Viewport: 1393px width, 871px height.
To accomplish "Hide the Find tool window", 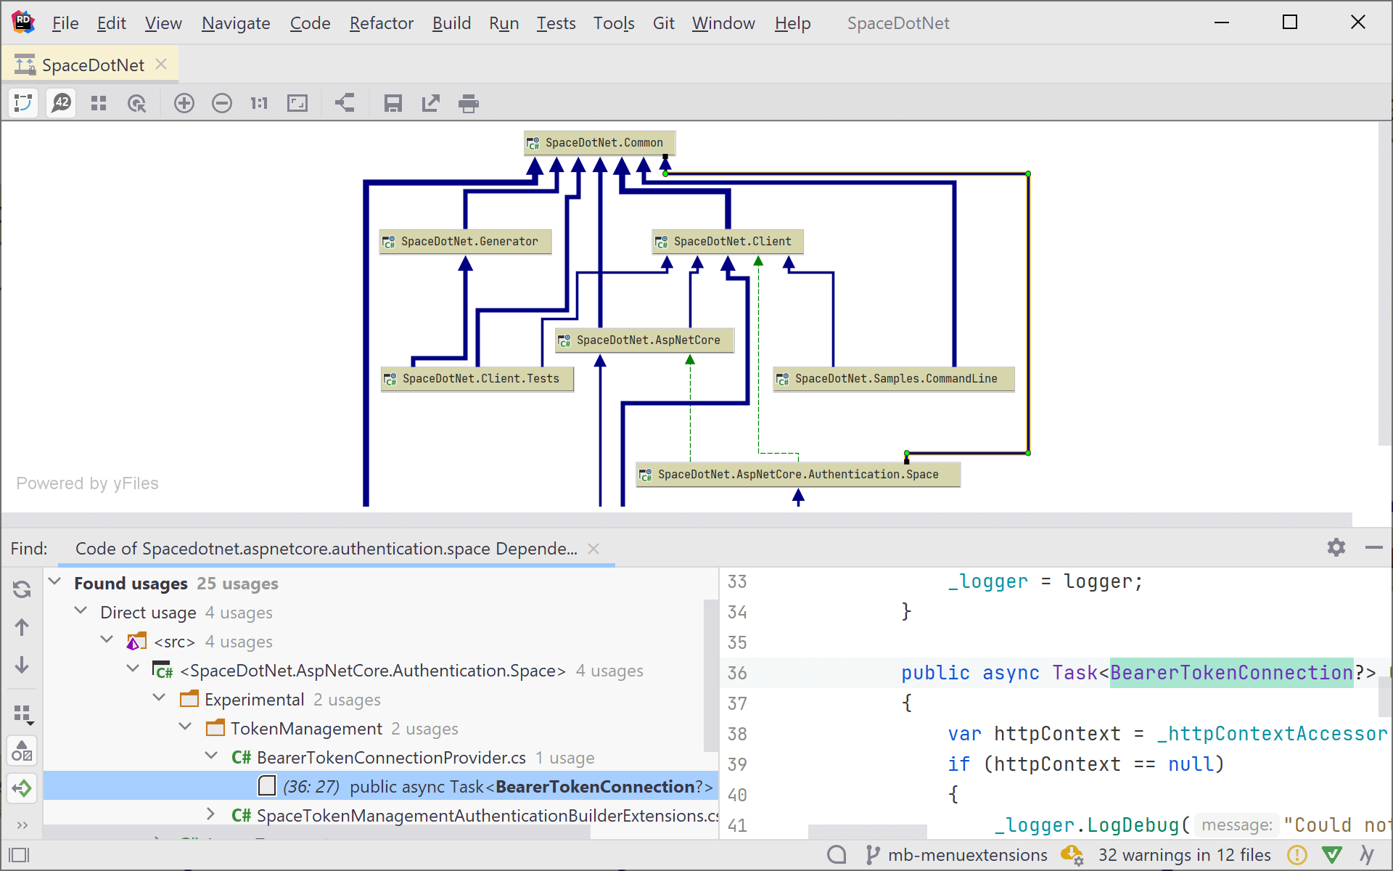I will point(1374,547).
